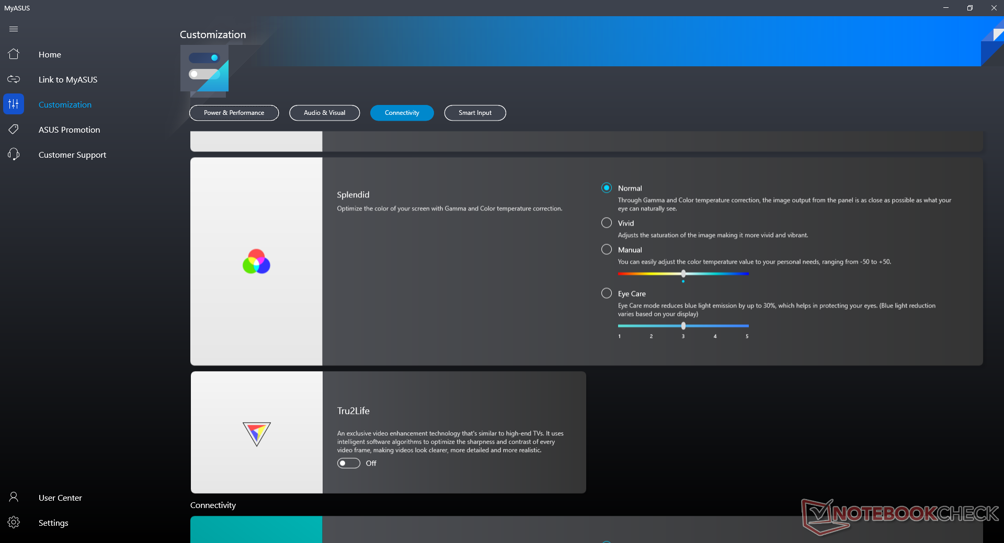The image size is (1004, 543).
Task: Click the Tru2Life heading text
Action: click(353, 411)
